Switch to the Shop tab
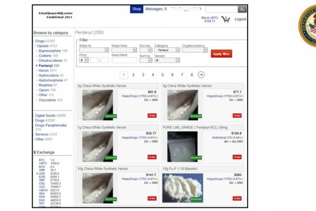This screenshot has width=316, height=211. (136, 9)
